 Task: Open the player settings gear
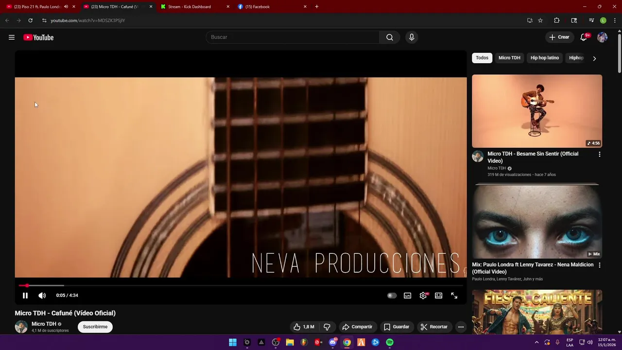423,296
